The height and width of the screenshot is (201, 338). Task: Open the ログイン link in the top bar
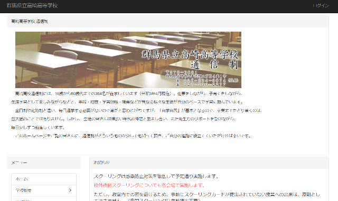[321, 6]
